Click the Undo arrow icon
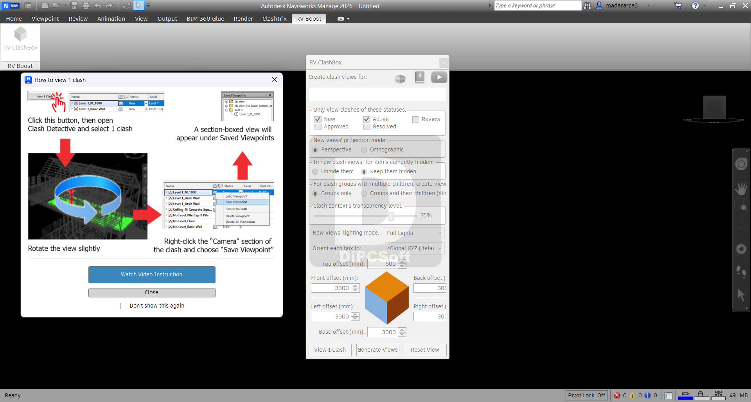The width and height of the screenshot is (751, 402). (98, 5)
